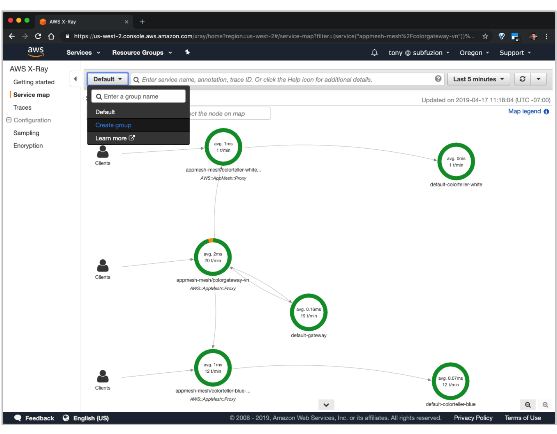
Task: Select the default-colorteller-blue node
Action: (450, 381)
